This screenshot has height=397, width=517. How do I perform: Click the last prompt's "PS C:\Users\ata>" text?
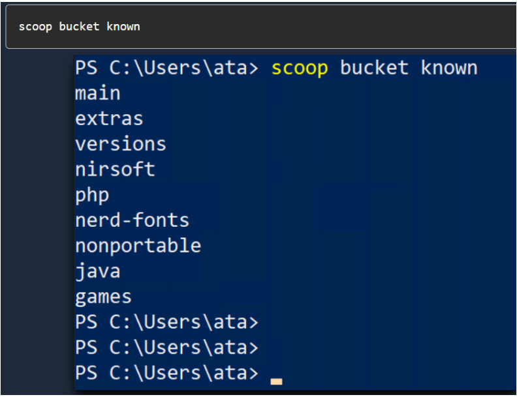(x=166, y=373)
